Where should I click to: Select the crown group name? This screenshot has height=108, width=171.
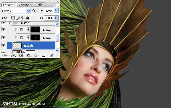[25, 23]
